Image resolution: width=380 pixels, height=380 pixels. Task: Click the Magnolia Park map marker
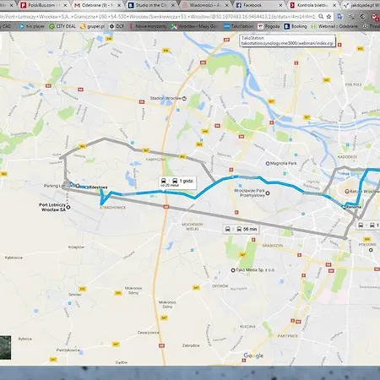point(268,163)
